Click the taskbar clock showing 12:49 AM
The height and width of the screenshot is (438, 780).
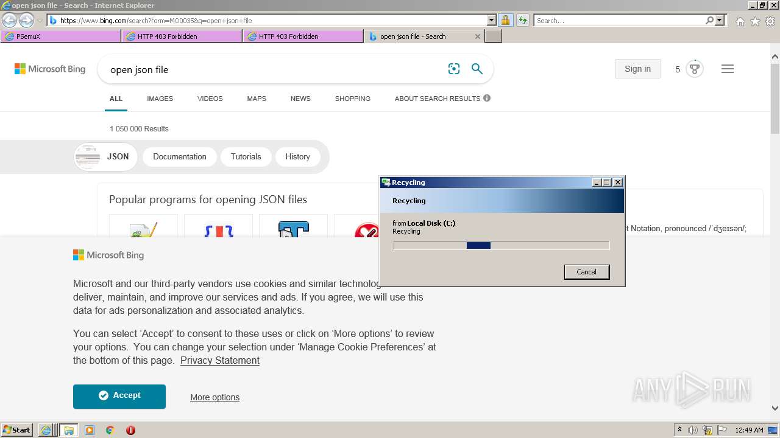tap(749, 430)
